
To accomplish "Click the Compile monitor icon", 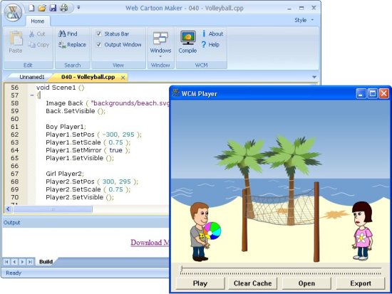I will (187, 38).
